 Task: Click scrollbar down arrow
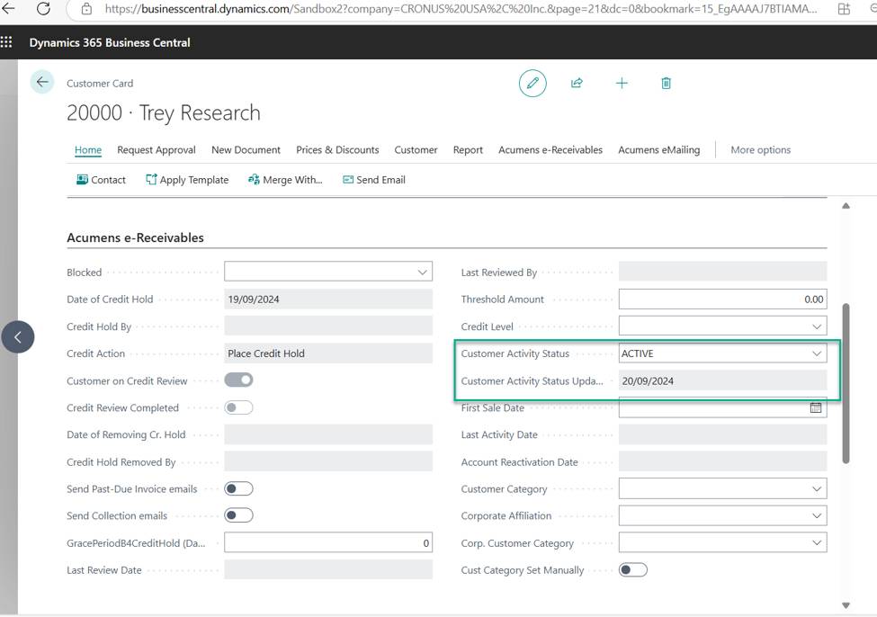(x=846, y=605)
